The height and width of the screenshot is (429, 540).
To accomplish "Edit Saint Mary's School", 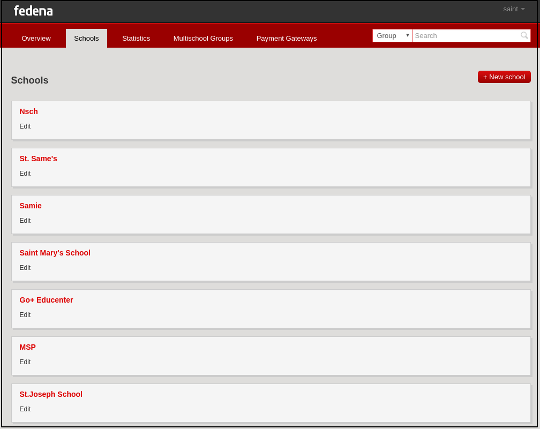I will (x=25, y=268).
